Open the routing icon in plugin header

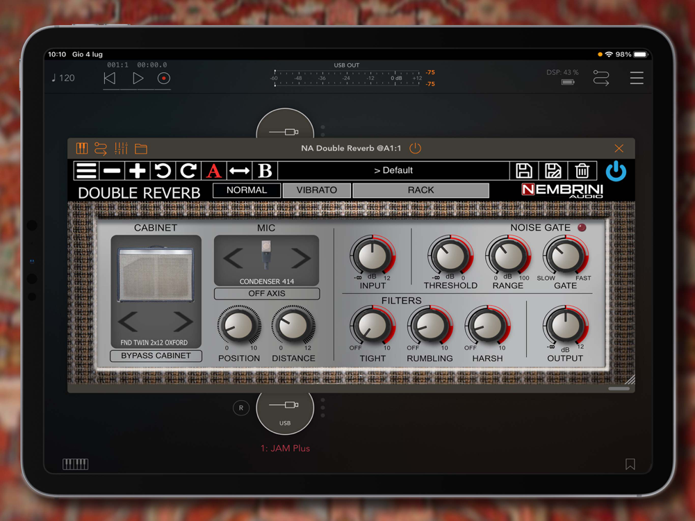coord(101,149)
